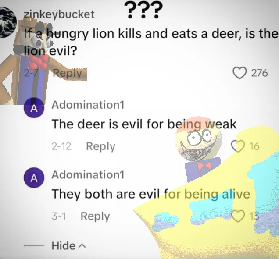Open zinkeybucket username link
This screenshot has width=279, height=259.
click(59, 14)
